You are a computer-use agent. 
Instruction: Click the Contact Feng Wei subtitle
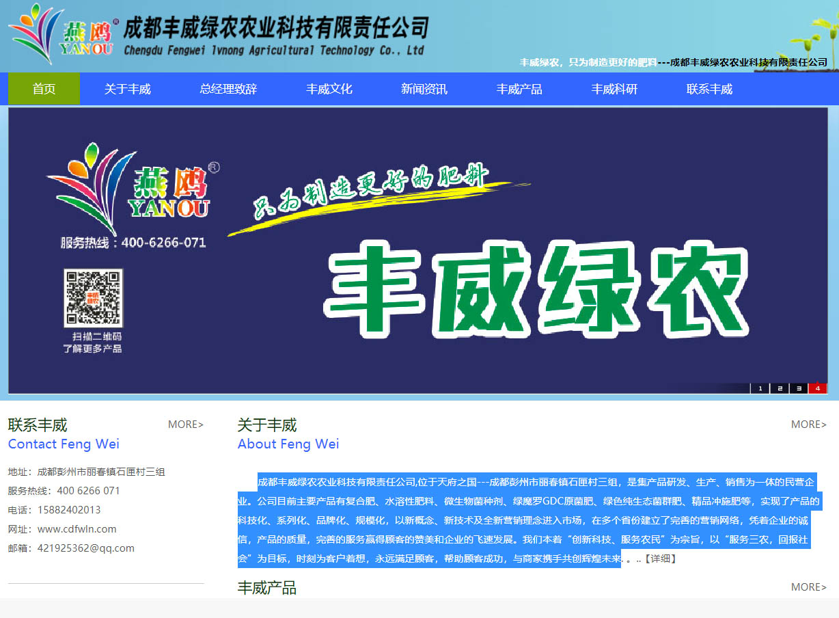pos(64,444)
